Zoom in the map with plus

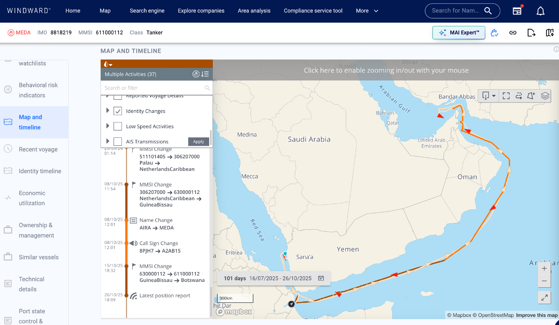544,269
